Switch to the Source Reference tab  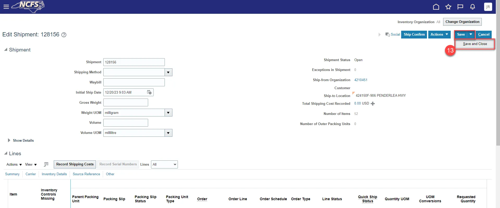click(x=86, y=174)
